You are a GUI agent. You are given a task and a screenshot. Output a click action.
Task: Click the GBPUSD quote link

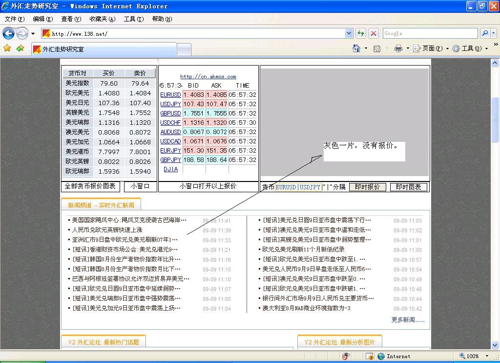tap(170, 113)
